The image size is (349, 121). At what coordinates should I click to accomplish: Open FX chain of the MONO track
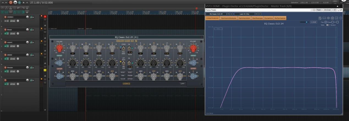(5, 59)
